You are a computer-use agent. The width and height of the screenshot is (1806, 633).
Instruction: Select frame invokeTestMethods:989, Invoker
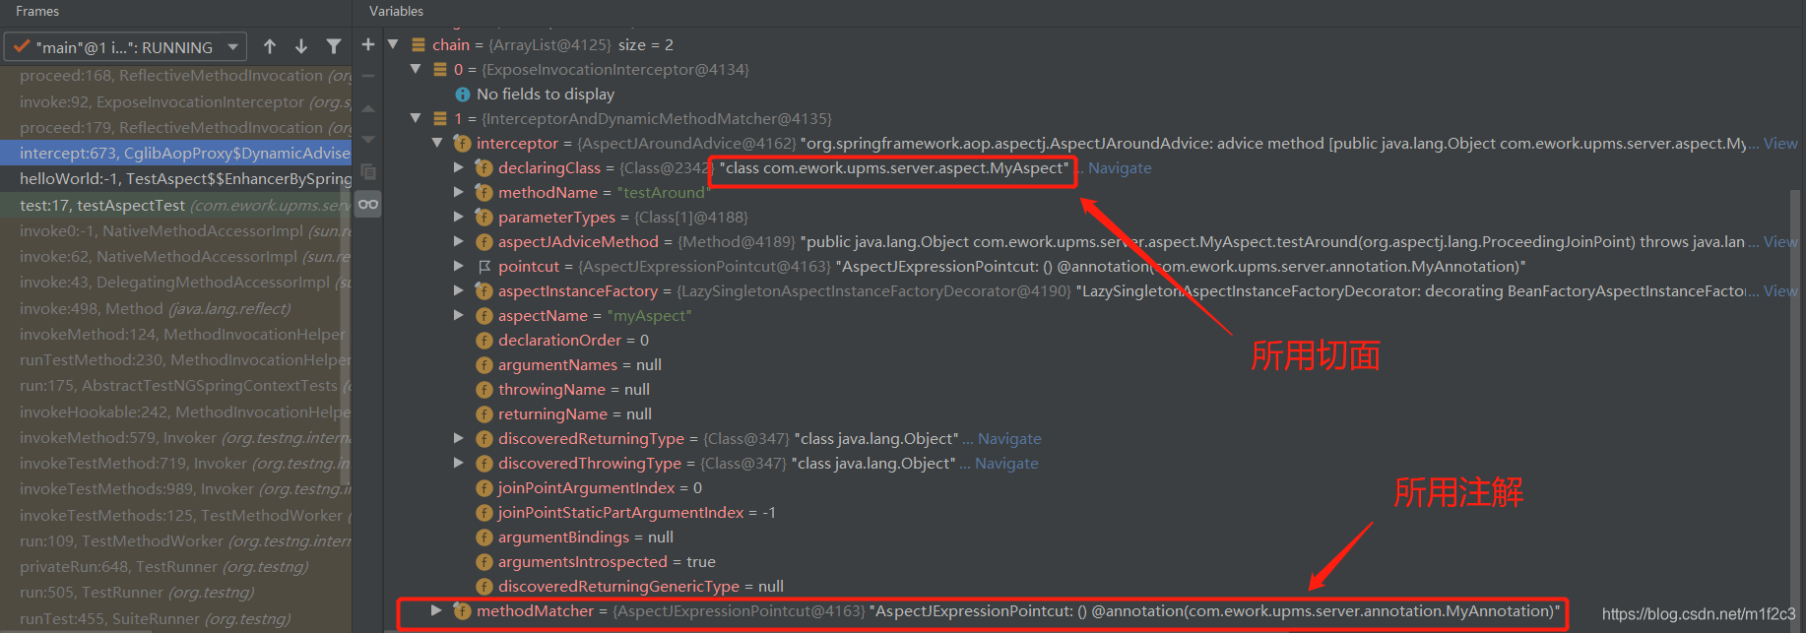[175, 489]
